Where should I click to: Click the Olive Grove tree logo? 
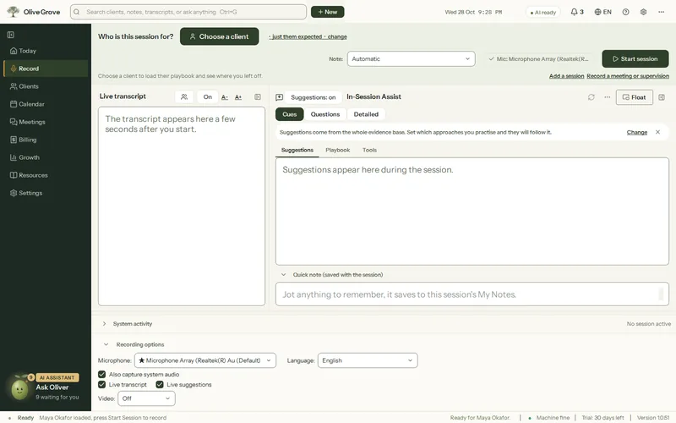pos(13,12)
